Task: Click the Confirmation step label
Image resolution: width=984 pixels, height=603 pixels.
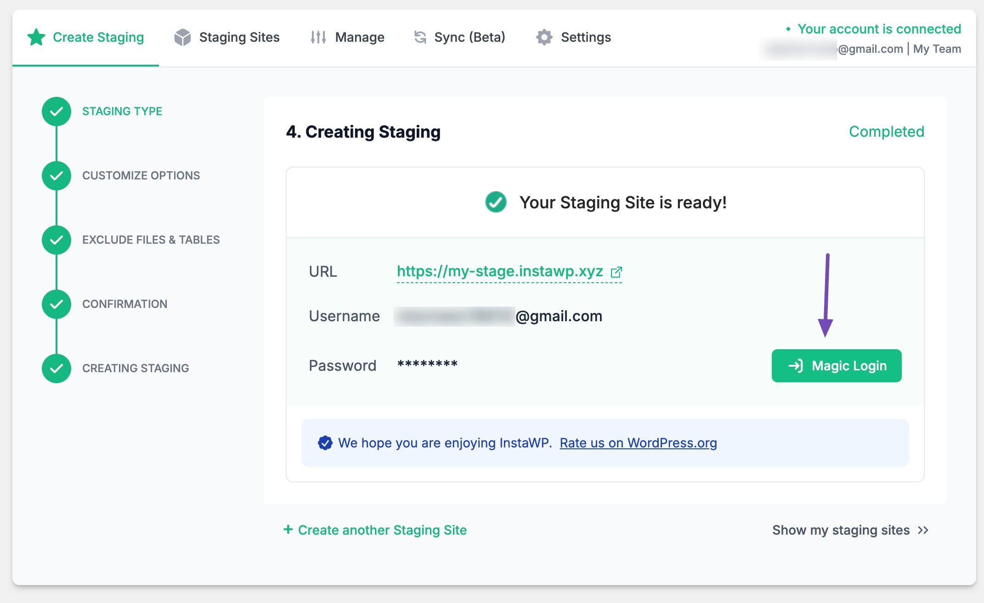Action: coord(124,304)
